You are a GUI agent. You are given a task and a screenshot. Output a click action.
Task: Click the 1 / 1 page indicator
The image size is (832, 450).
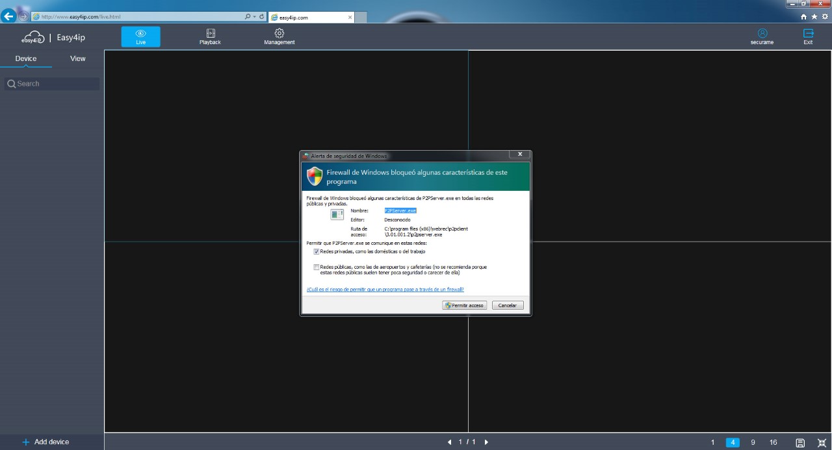(x=467, y=442)
